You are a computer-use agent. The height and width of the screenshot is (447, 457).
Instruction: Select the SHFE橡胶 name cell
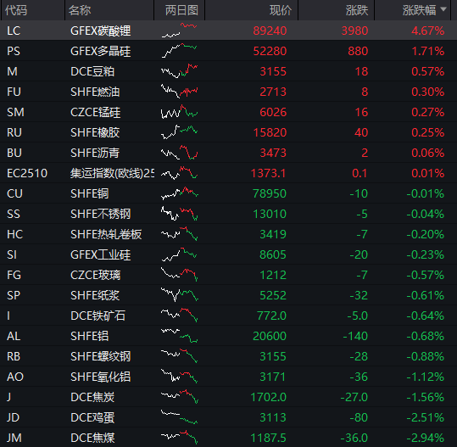click(x=95, y=132)
